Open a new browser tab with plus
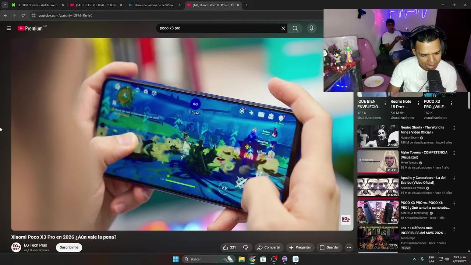 click(x=247, y=5)
